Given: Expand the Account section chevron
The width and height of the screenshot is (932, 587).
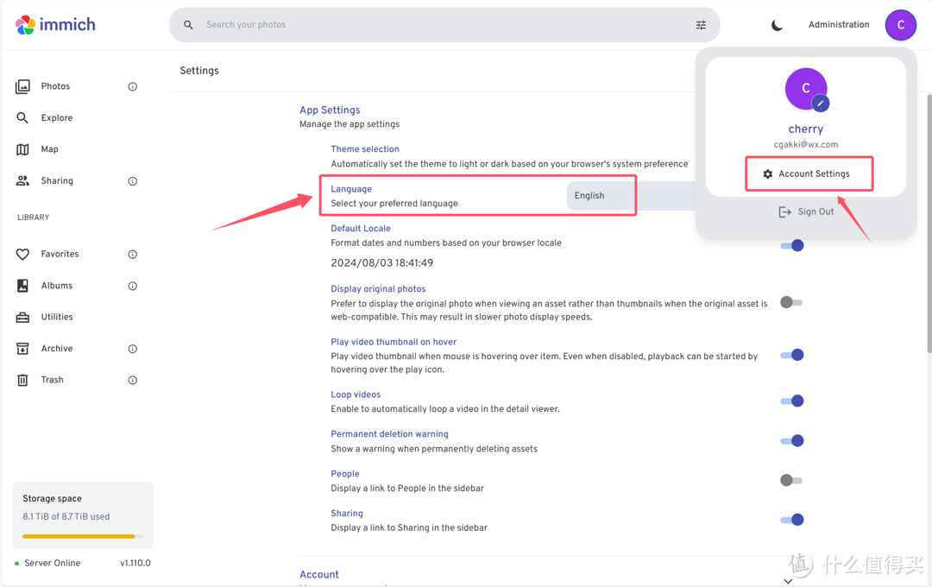Looking at the screenshot, I should (788, 581).
